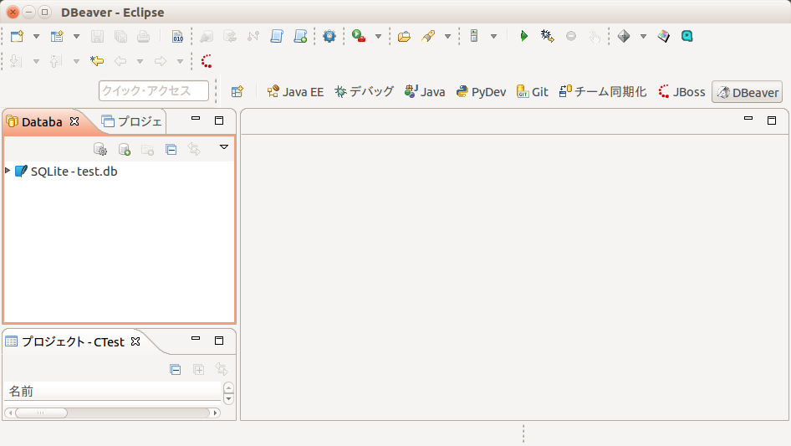The height and width of the screenshot is (446, 791).
Task: Expand the SQLite - test.db tree node
Action: click(8, 171)
